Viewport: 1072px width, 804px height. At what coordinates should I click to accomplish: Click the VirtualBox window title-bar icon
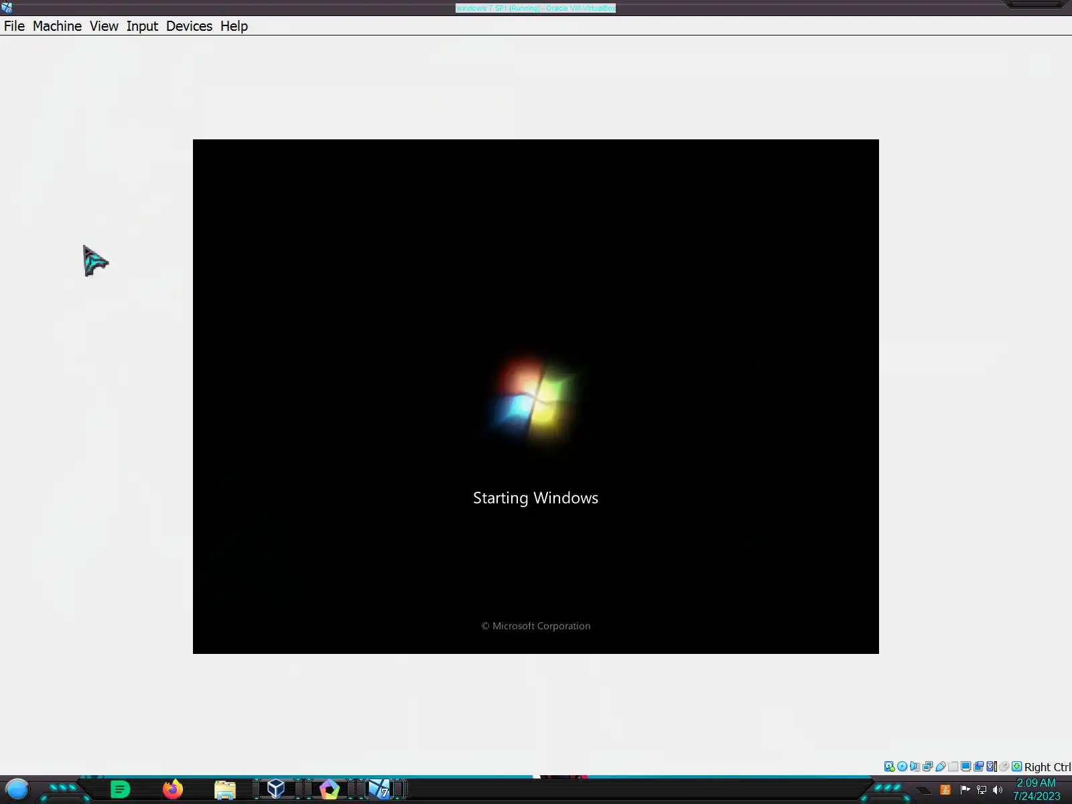[7, 8]
